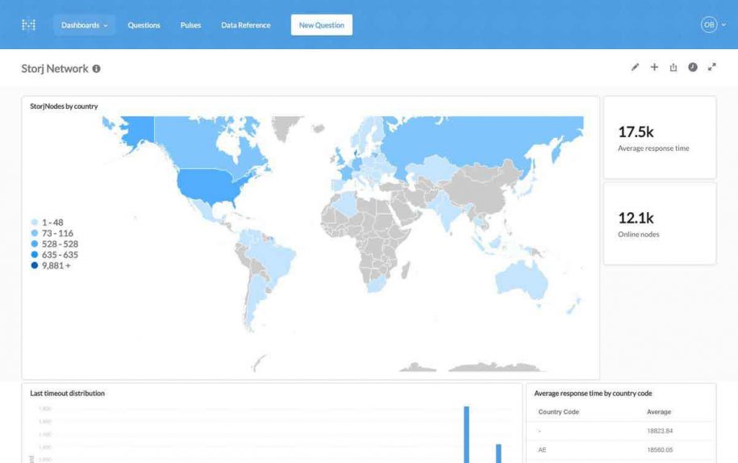The width and height of the screenshot is (738, 463).
Task: Open the 12.1k Online nodes card
Action: click(659, 223)
